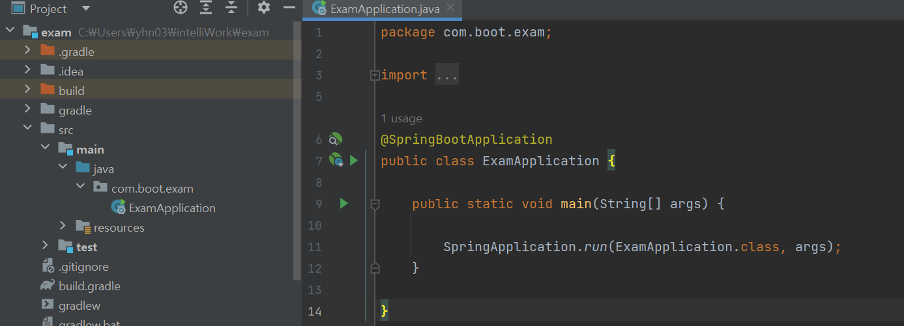Select the test folder row
This screenshot has height=326, width=904.
(147, 247)
